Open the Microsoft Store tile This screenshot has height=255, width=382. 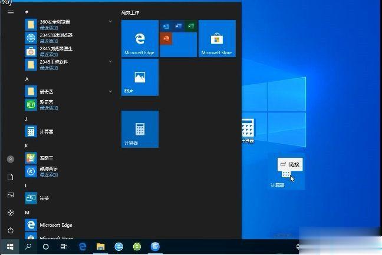pyautogui.click(x=217, y=38)
